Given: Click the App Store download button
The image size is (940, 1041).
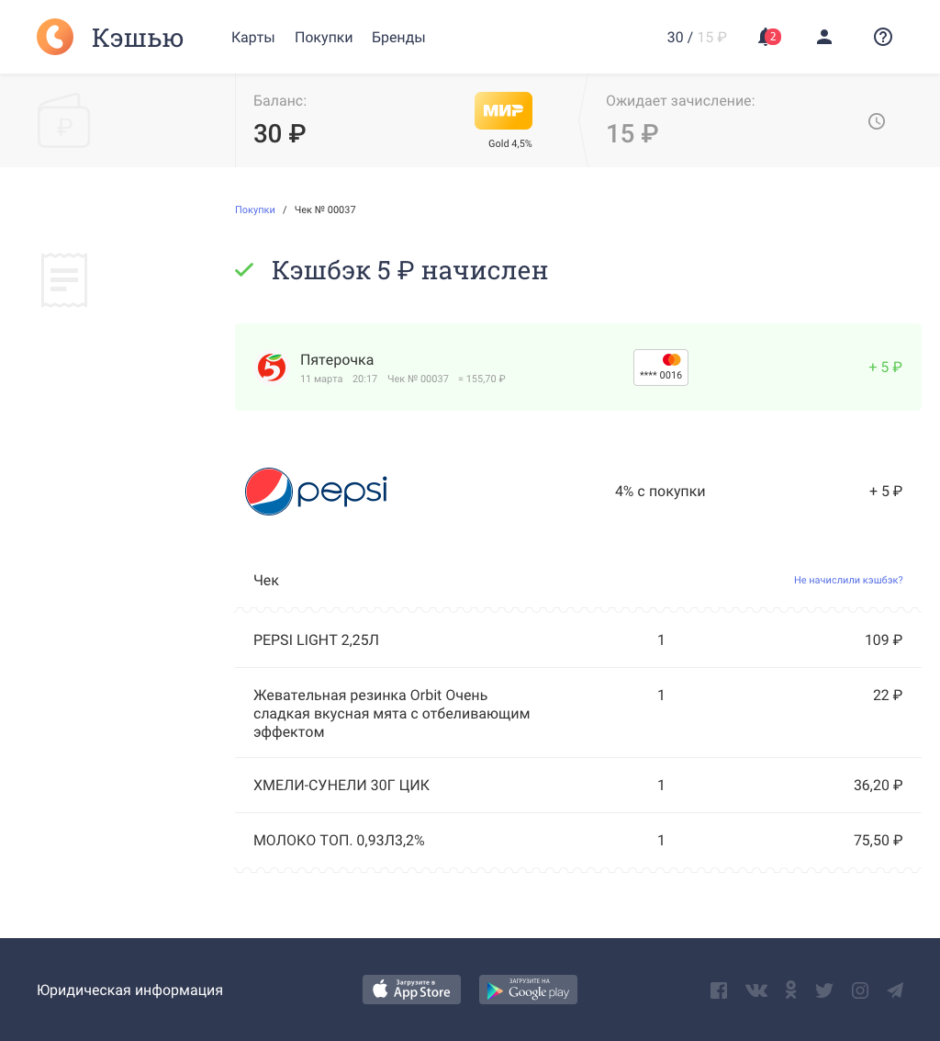Looking at the screenshot, I should click(411, 990).
